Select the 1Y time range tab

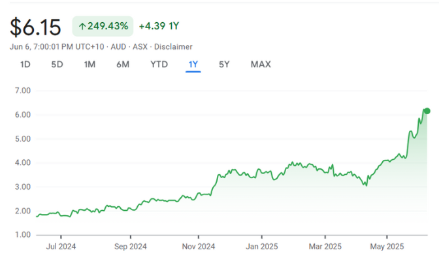193,65
